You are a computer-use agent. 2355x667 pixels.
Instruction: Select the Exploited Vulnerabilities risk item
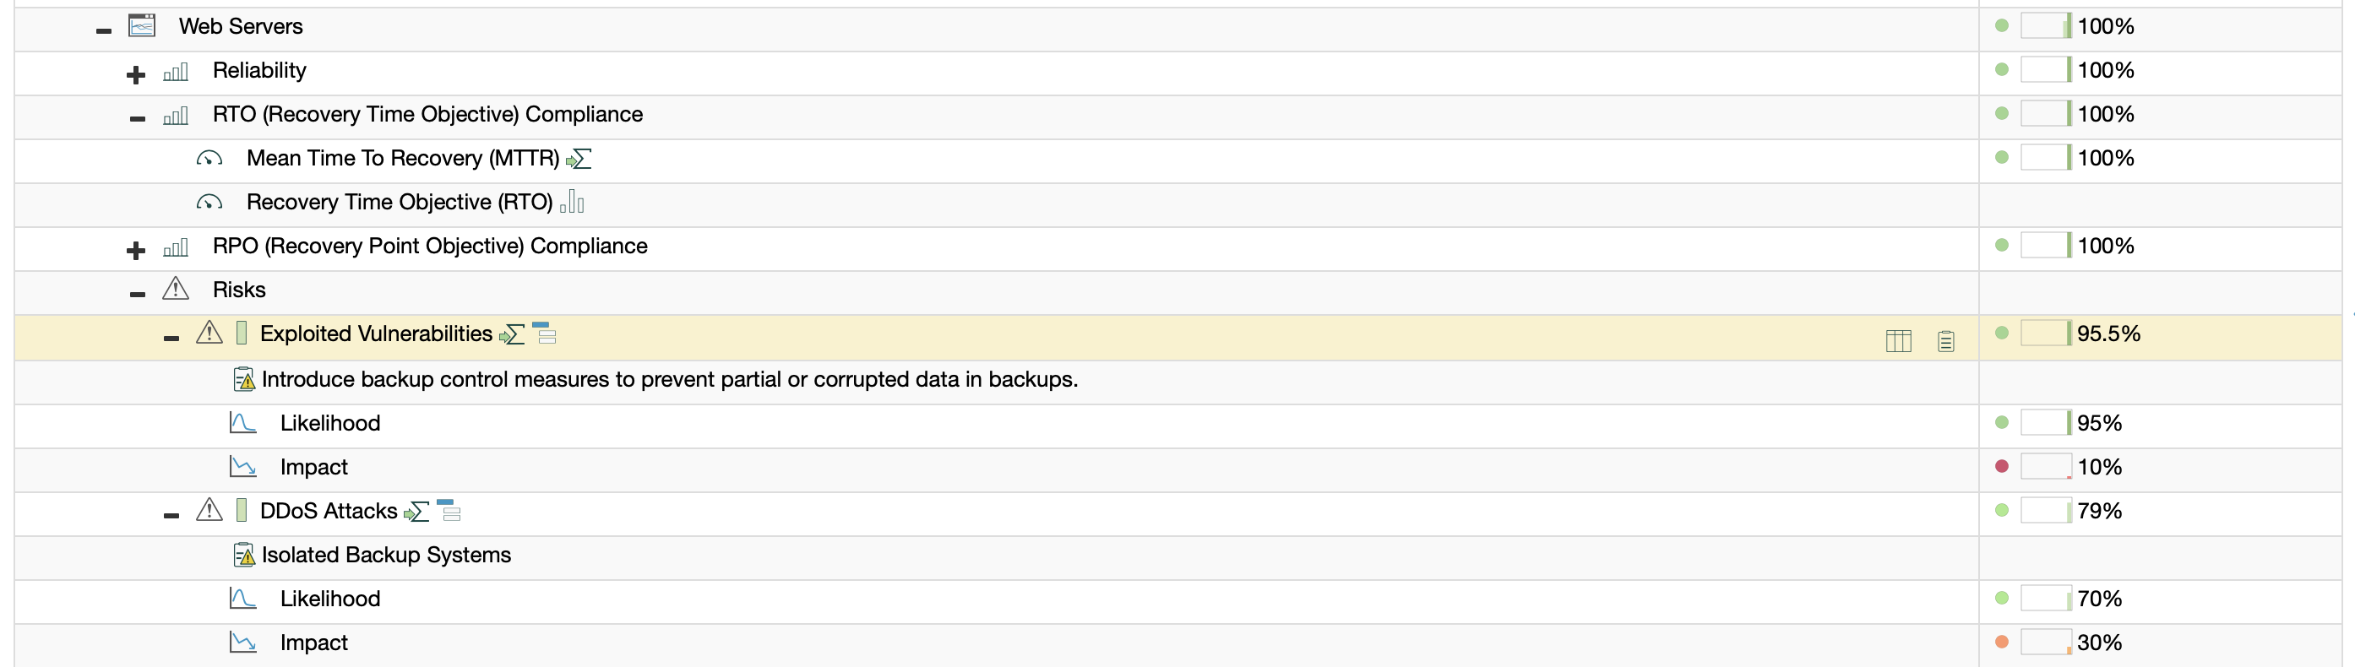pyautogui.click(x=376, y=334)
